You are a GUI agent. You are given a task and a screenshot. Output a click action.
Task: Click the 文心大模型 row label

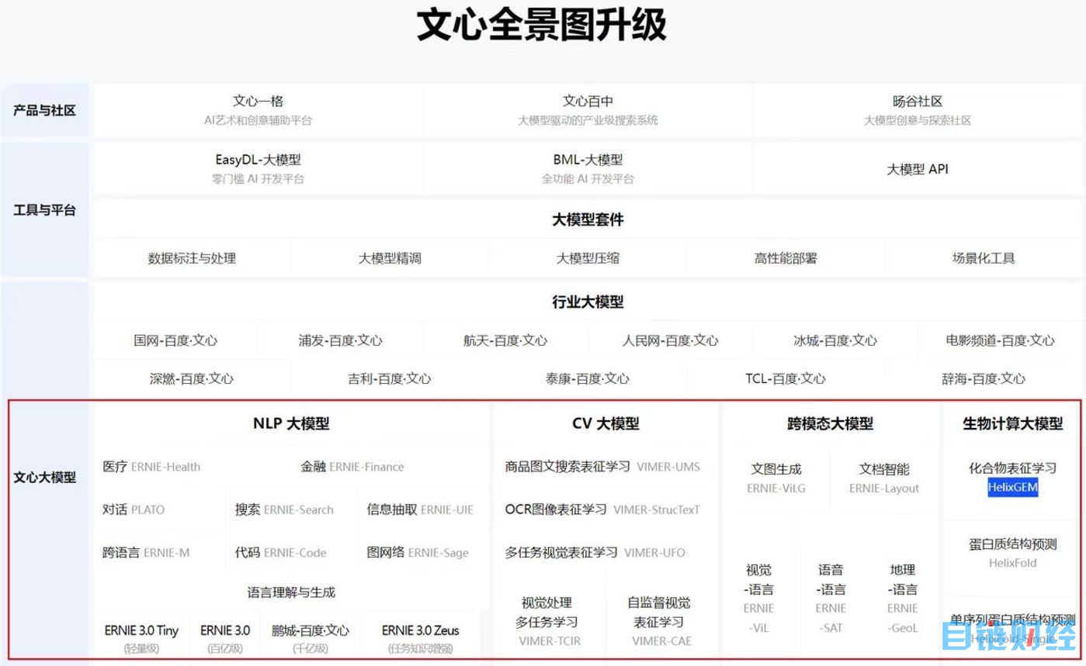click(x=44, y=478)
